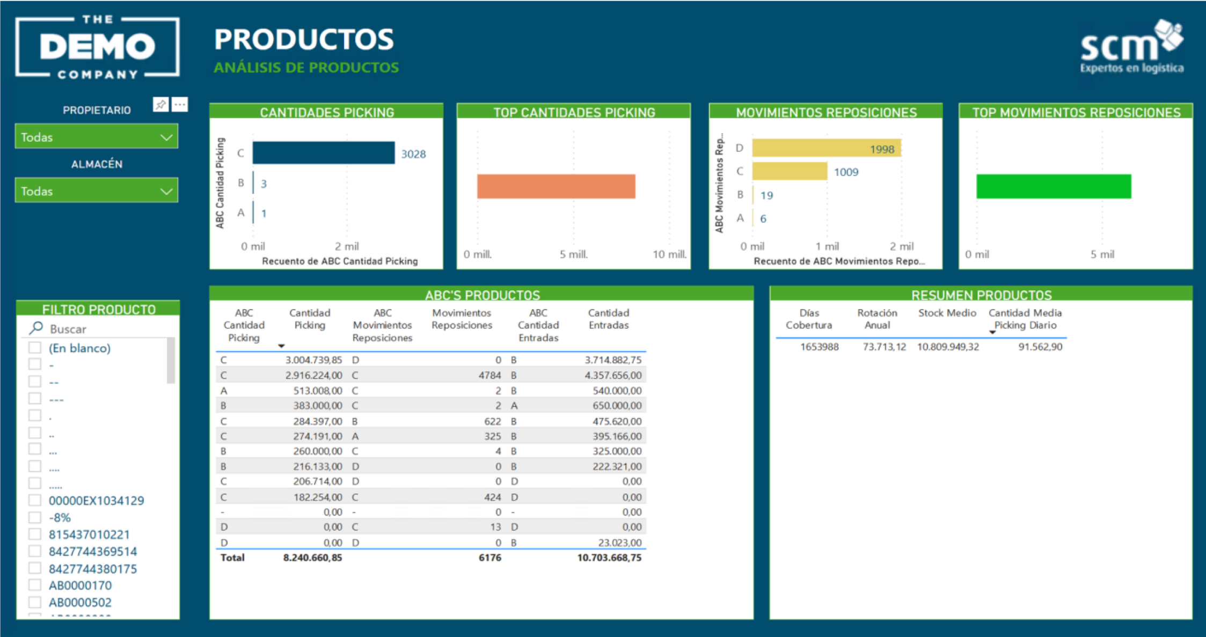Click the cell 2.916.224,00
The width and height of the screenshot is (1206, 637).
tap(313, 375)
